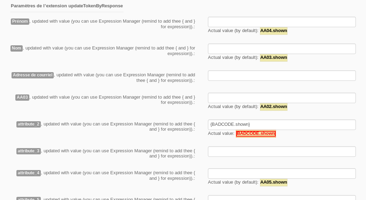Click the highlighted AA04.shown default value

[274, 31]
